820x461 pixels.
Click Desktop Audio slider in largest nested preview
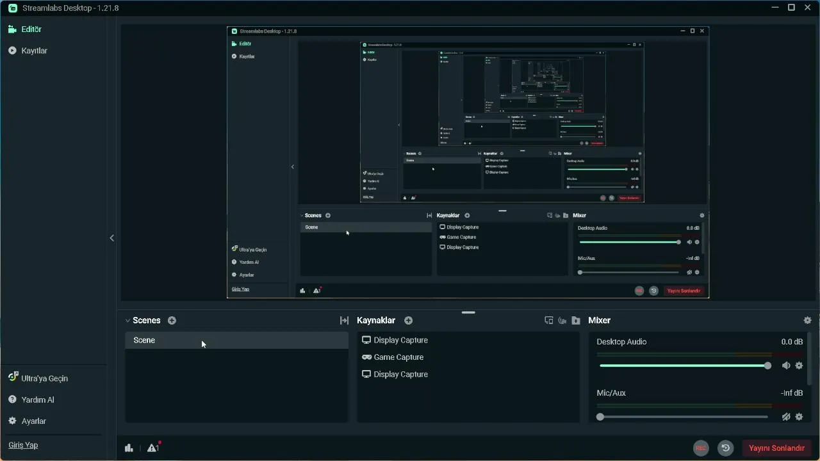tap(630, 242)
